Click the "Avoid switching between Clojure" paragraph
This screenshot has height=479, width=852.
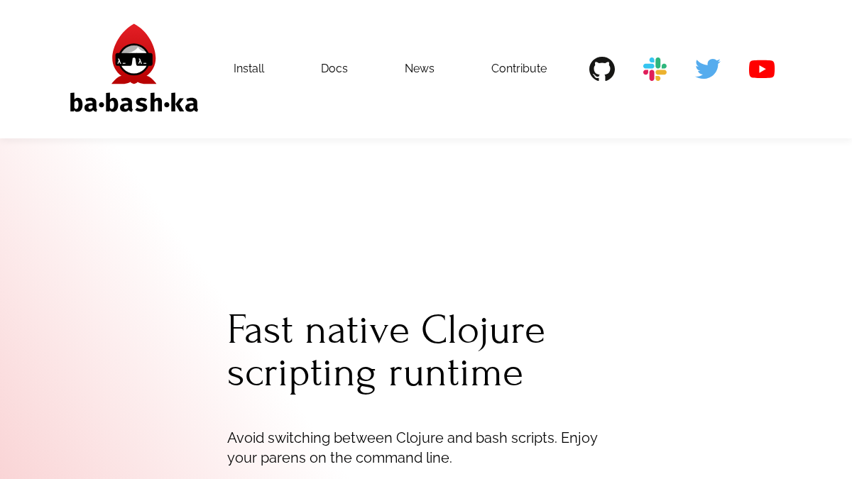pyautogui.click(x=413, y=448)
